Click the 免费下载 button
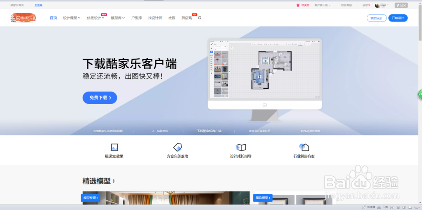422x210 pixels. [x=100, y=97]
